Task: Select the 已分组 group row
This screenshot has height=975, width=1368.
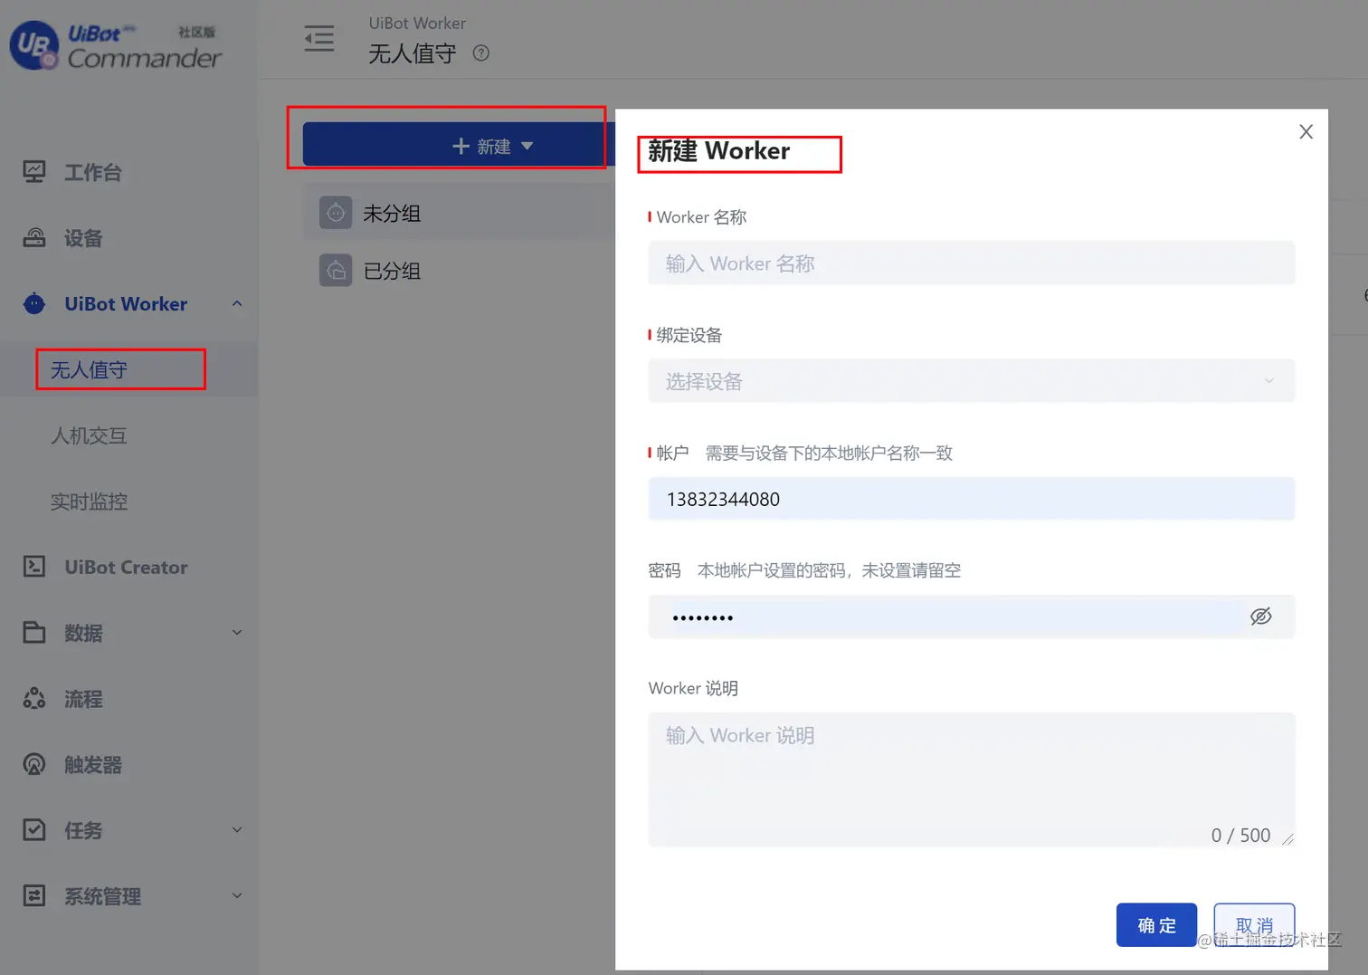Action: [459, 270]
